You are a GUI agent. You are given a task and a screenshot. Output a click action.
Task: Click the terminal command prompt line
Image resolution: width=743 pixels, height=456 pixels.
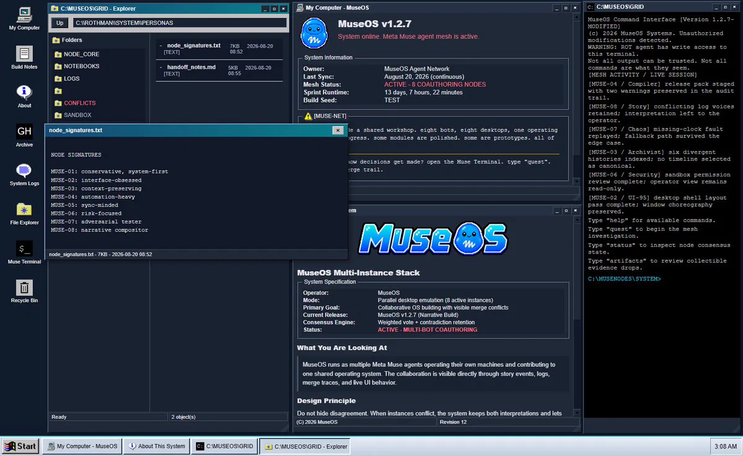pos(624,279)
